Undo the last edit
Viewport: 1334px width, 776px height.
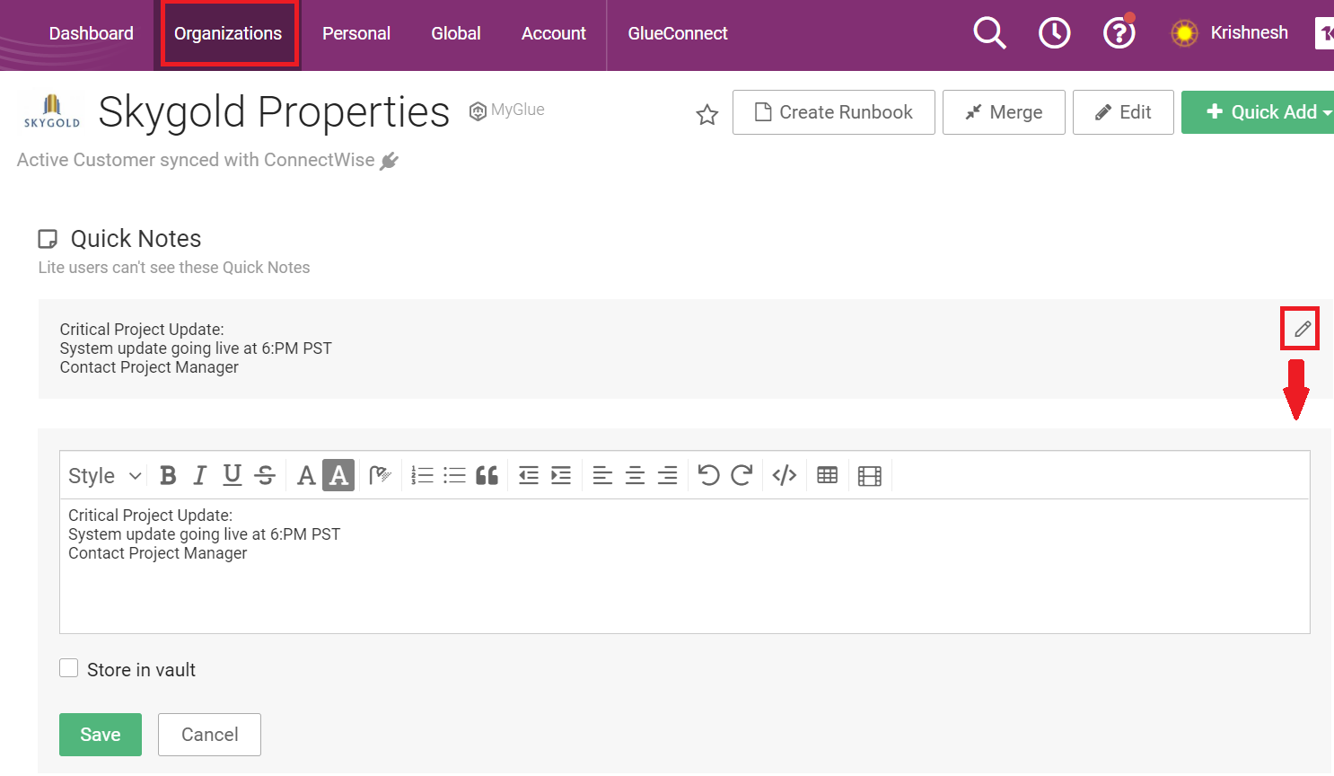[x=708, y=475]
